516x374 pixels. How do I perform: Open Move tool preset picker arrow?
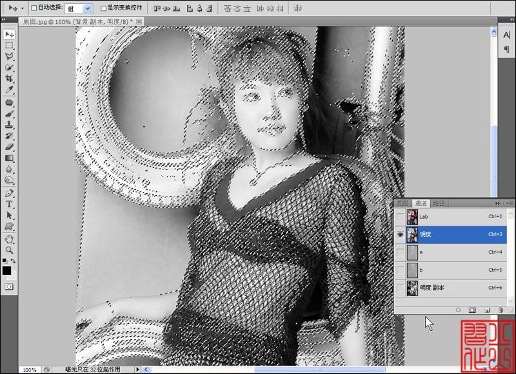click(x=23, y=8)
